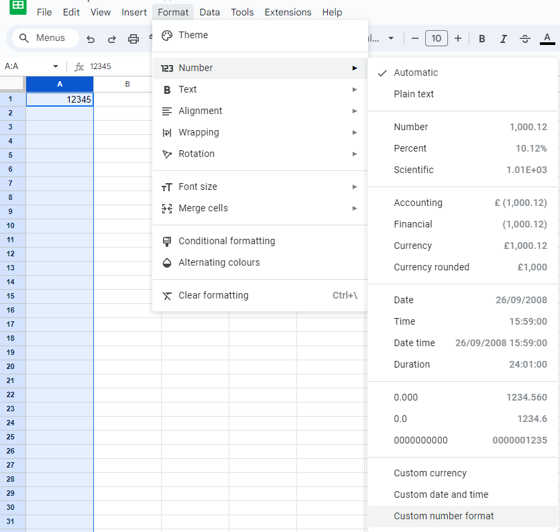Click the Rotation icon
Screen dimensions: 560x532
pyautogui.click(x=167, y=154)
